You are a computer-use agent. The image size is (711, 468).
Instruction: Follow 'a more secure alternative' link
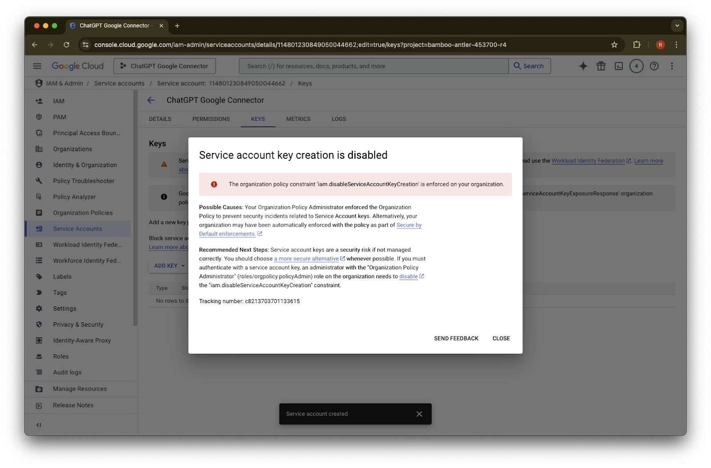(306, 259)
